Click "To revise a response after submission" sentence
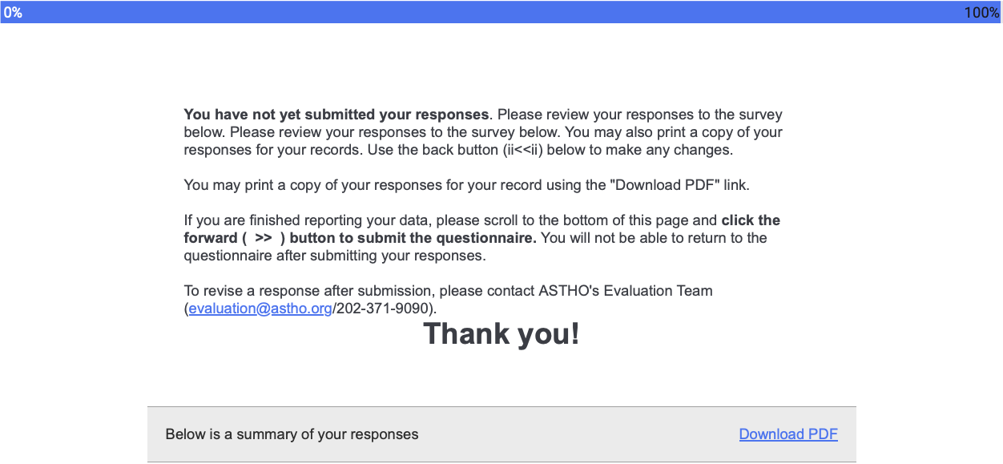This screenshot has width=1003, height=464. pyautogui.click(x=309, y=291)
